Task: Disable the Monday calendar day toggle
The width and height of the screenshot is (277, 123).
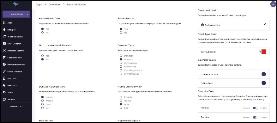Action: (x=255, y=108)
